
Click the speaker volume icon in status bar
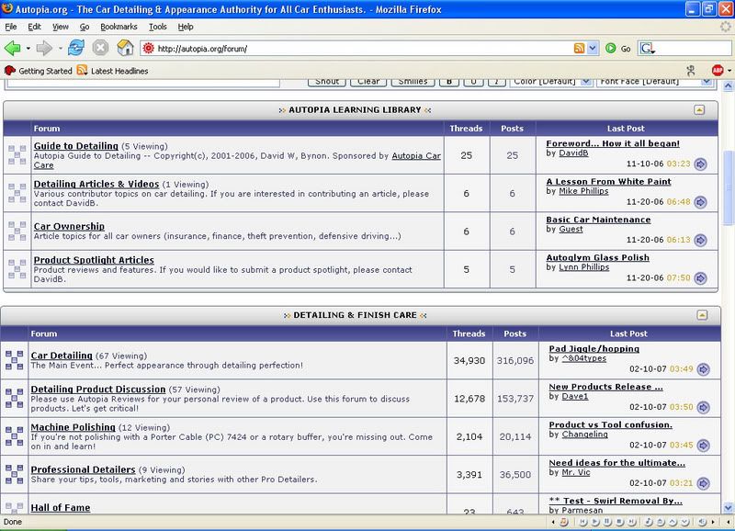pyautogui.click(x=702, y=522)
